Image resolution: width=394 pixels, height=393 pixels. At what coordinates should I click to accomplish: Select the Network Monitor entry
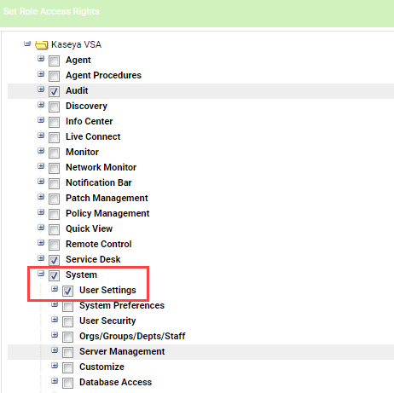click(101, 167)
